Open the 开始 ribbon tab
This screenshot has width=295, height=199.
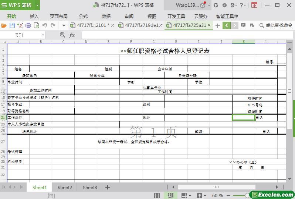coord(11,17)
